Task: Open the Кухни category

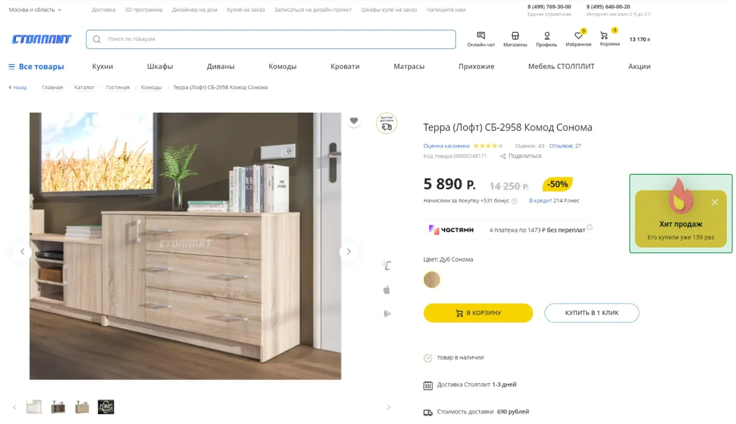Action: tap(103, 66)
